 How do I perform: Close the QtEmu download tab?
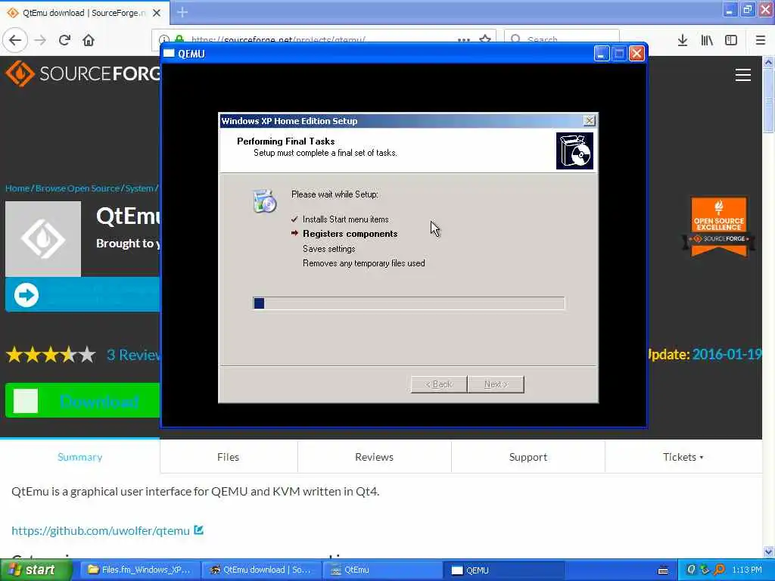coord(157,13)
